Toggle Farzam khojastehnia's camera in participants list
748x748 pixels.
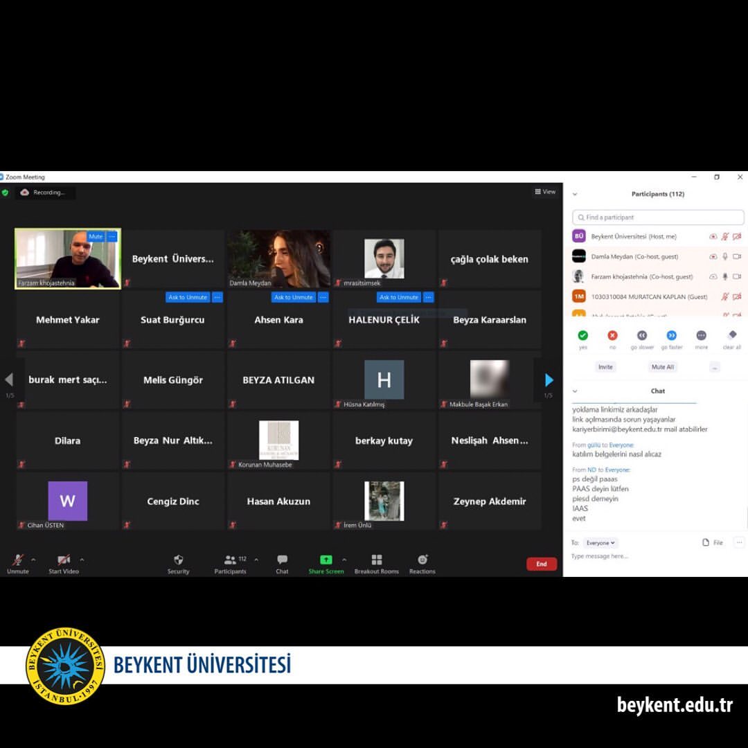click(x=737, y=276)
